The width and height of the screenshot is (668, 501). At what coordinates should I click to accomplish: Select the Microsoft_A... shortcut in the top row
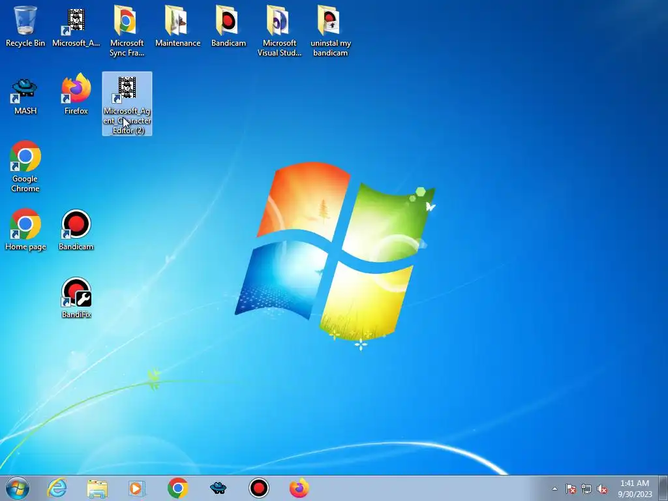76,26
